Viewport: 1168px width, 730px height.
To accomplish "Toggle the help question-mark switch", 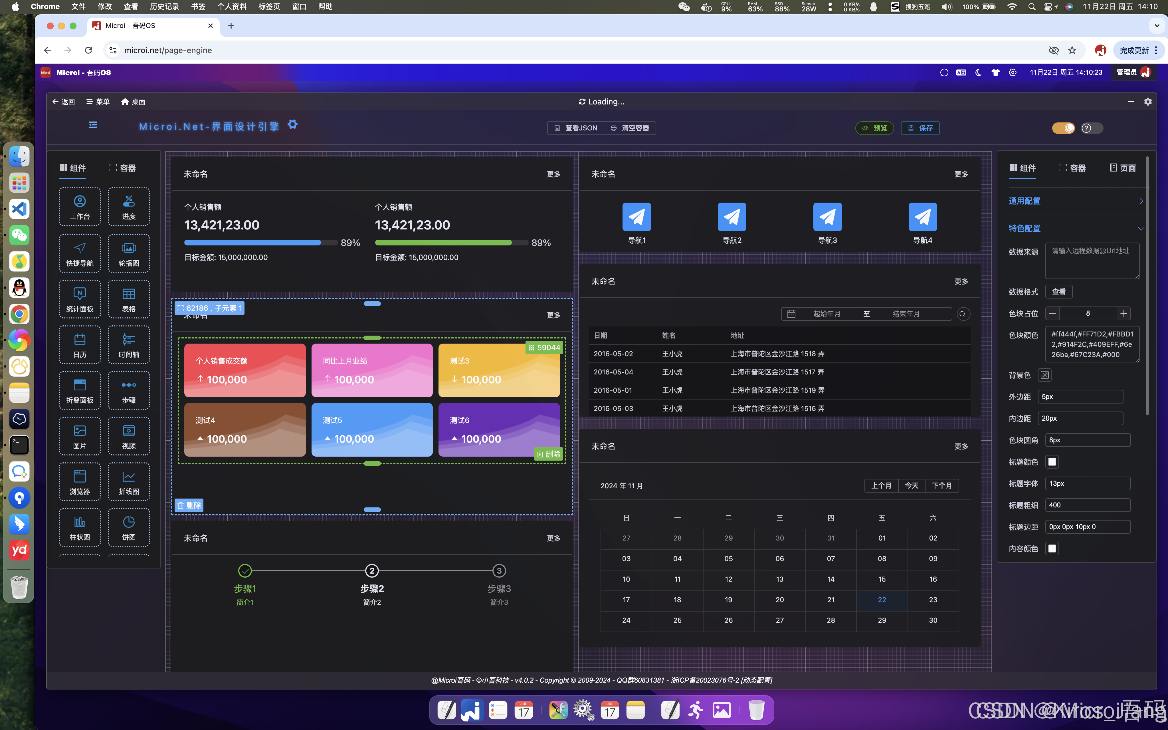I will click(1091, 128).
